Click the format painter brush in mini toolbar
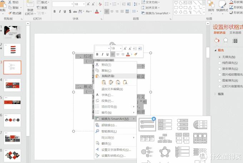The height and width of the screenshot is (163, 243). pos(135,54)
